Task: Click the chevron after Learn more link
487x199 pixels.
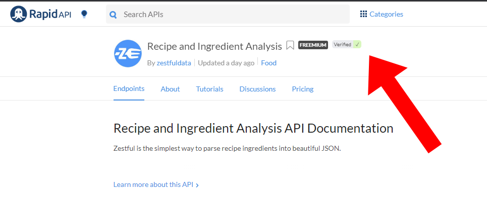Action: point(197,185)
